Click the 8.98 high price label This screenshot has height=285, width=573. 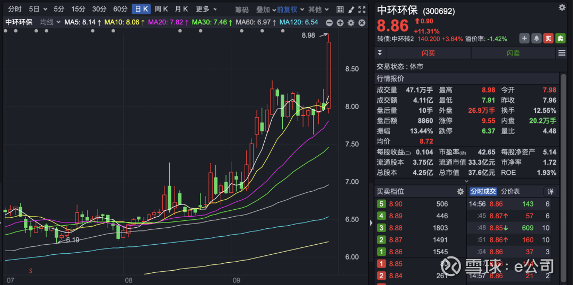pos(308,35)
